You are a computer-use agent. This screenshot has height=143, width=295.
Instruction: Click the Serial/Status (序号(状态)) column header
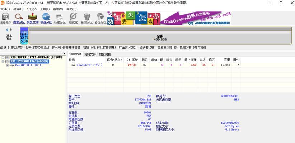click(x=114, y=60)
